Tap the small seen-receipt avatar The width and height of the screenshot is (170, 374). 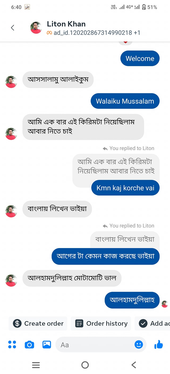165,304
